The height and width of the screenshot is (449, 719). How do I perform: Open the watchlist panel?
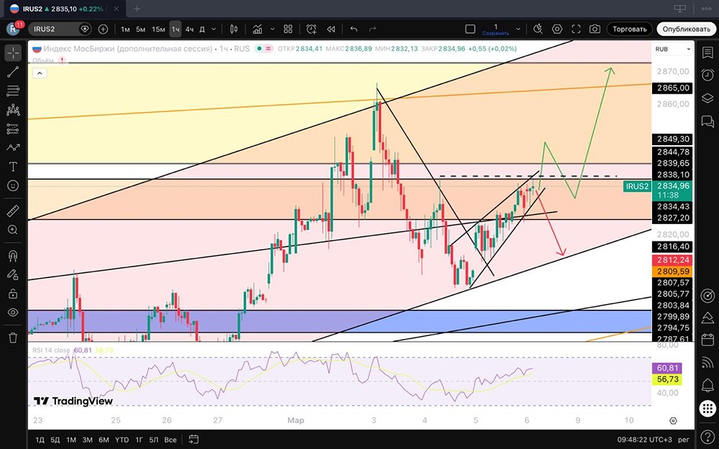[707, 52]
